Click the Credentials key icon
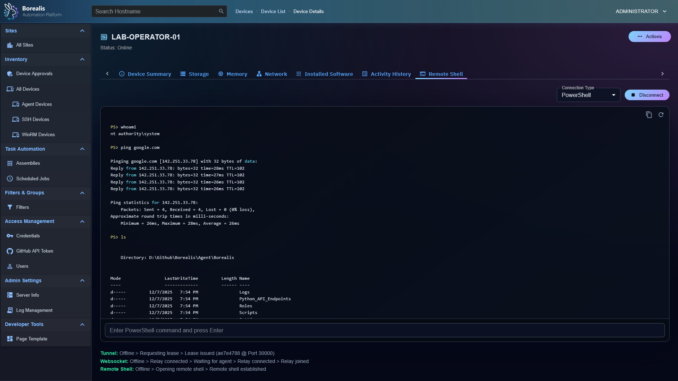678x381 pixels. click(x=10, y=236)
